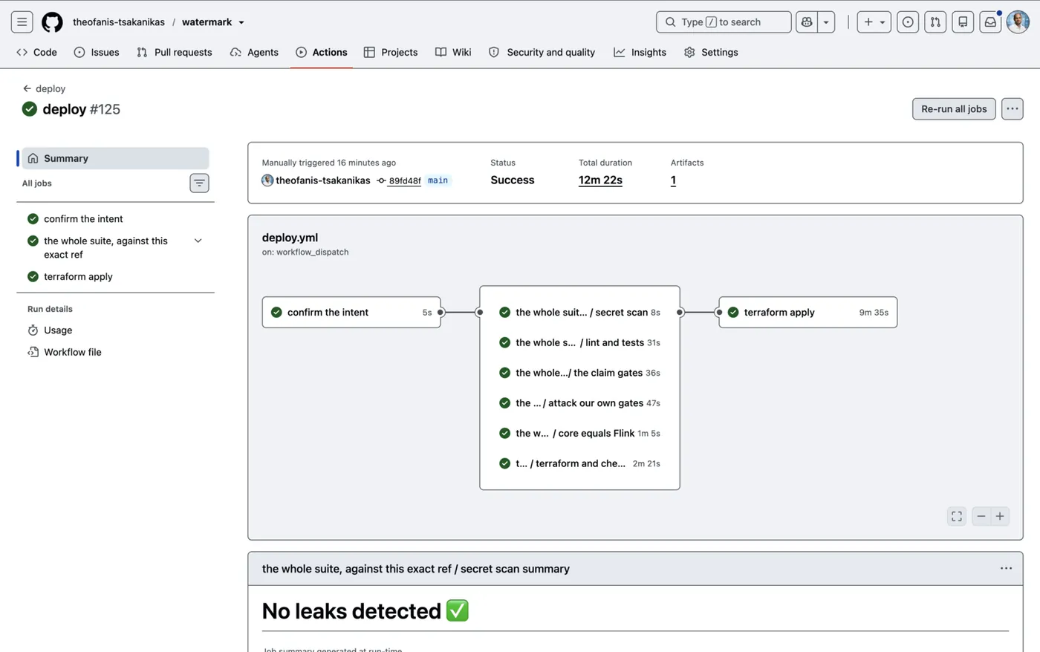Open the Pull requests tab

tap(175, 52)
